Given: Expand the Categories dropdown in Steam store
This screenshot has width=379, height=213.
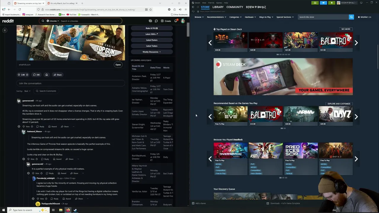Looking at the screenshot, I should point(235,17).
